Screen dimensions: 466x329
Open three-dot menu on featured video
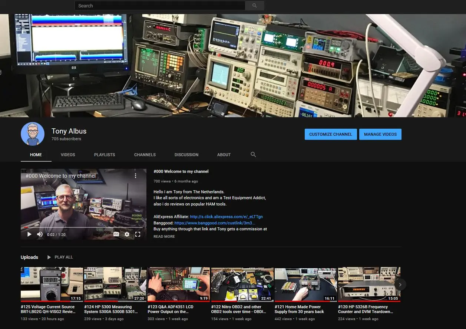tap(135, 176)
